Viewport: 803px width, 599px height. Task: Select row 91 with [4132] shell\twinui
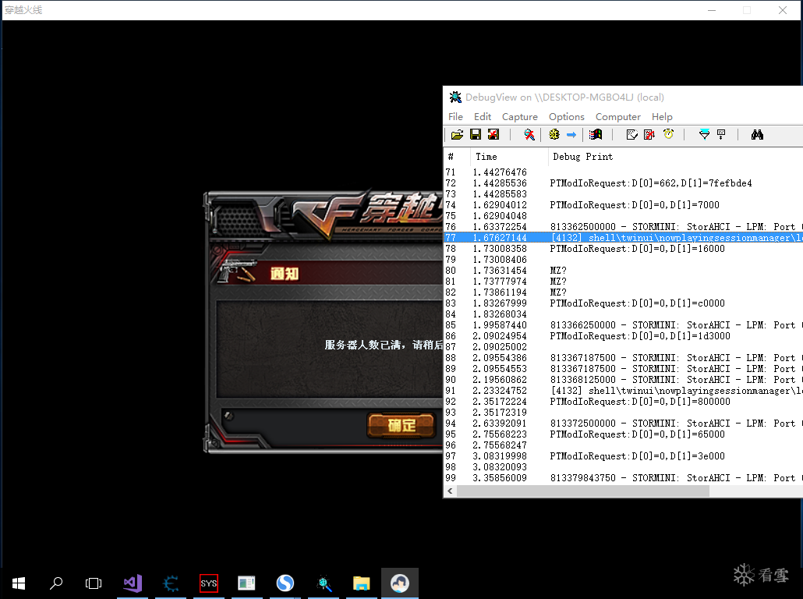click(x=623, y=391)
